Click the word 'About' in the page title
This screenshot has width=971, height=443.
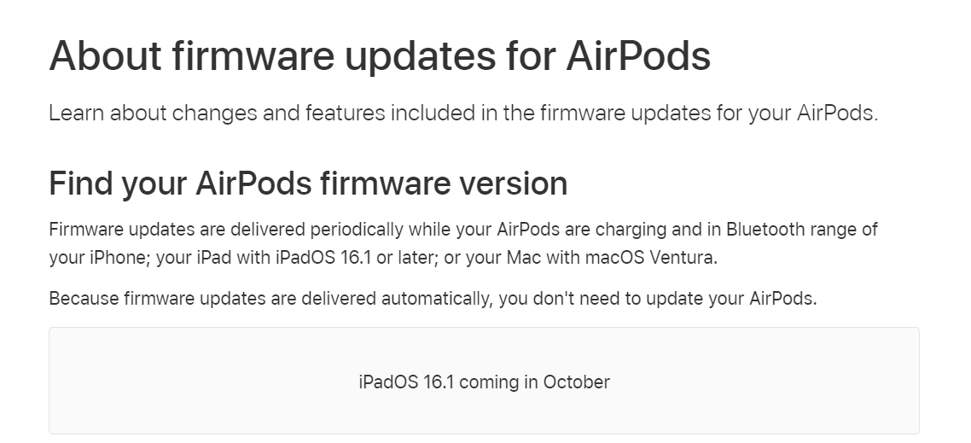tap(104, 56)
